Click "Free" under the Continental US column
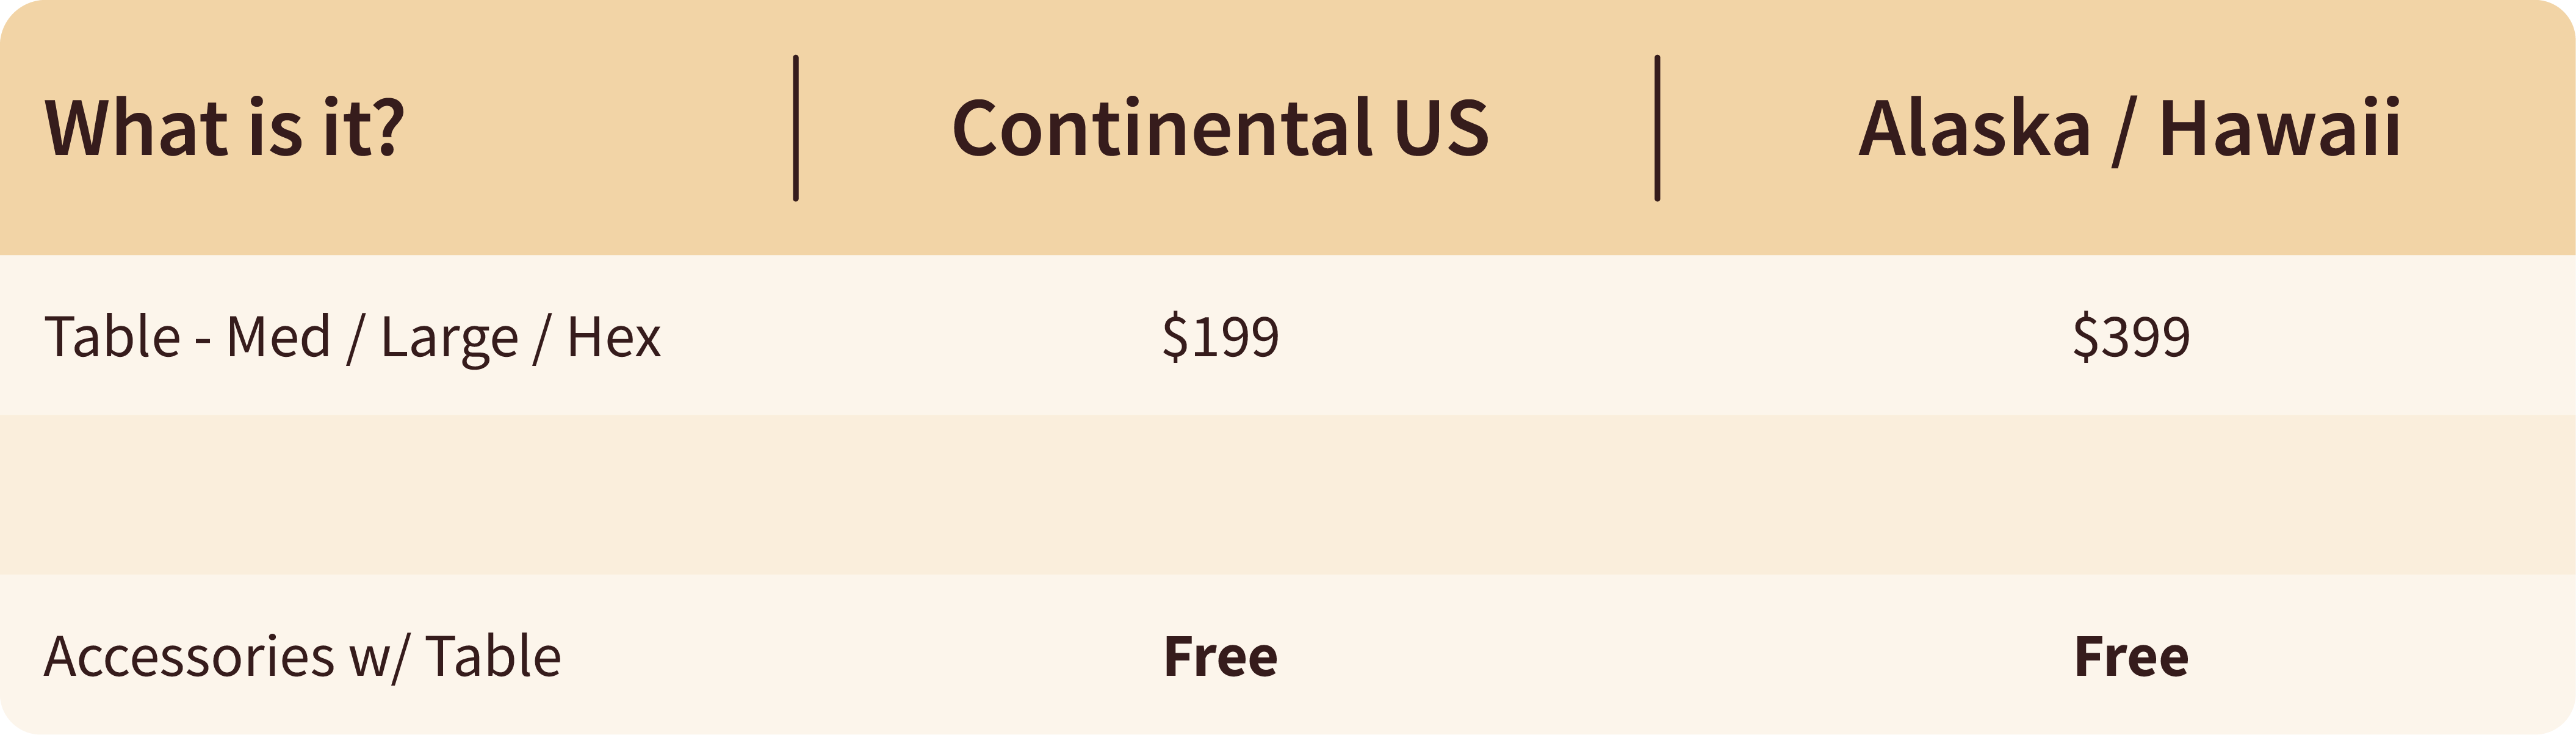2576x735 pixels. [1220, 657]
